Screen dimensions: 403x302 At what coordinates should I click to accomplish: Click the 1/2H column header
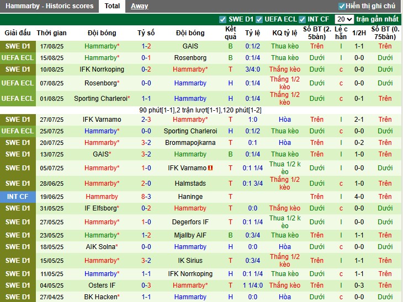359,33
